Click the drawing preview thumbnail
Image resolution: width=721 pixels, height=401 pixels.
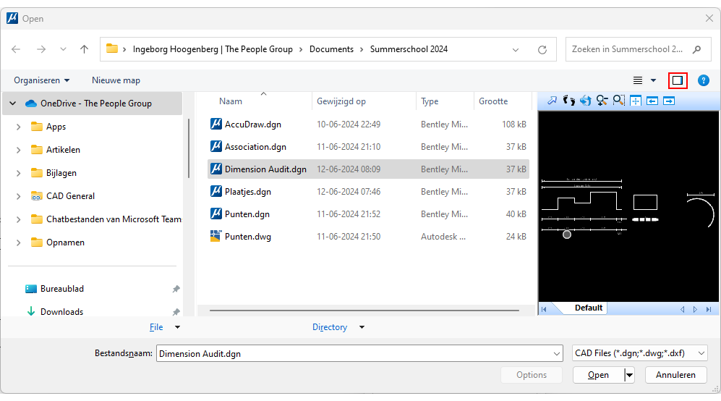[x=628, y=206]
